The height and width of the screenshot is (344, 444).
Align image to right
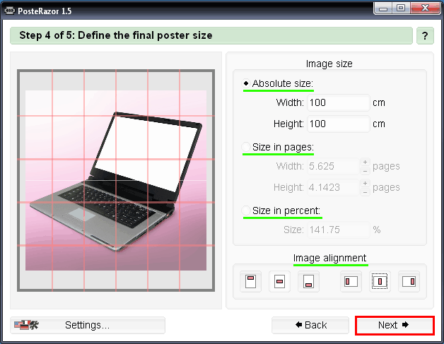(x=409, y=281)
